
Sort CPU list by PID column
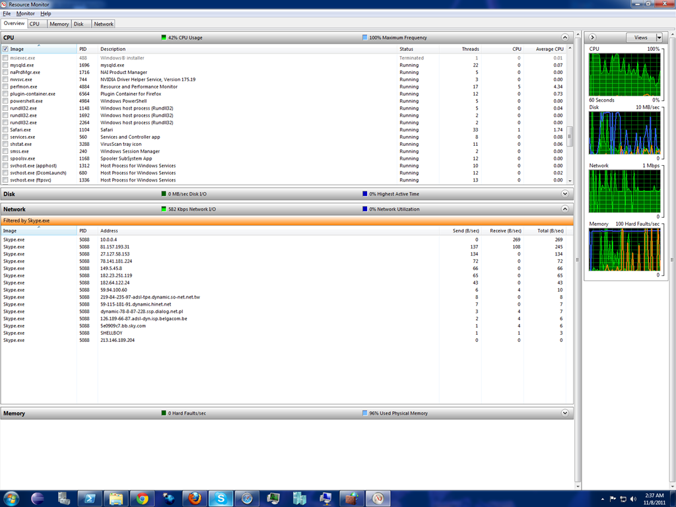(x=88, y=49)
